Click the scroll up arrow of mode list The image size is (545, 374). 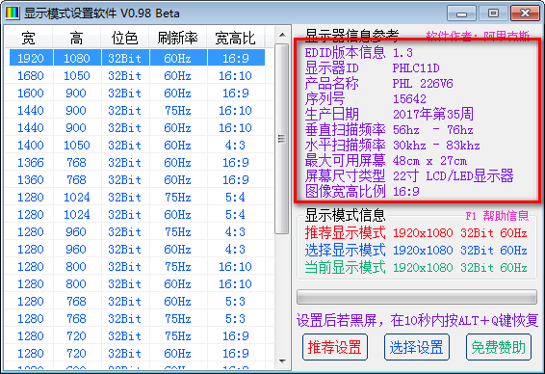coord(282,35)
